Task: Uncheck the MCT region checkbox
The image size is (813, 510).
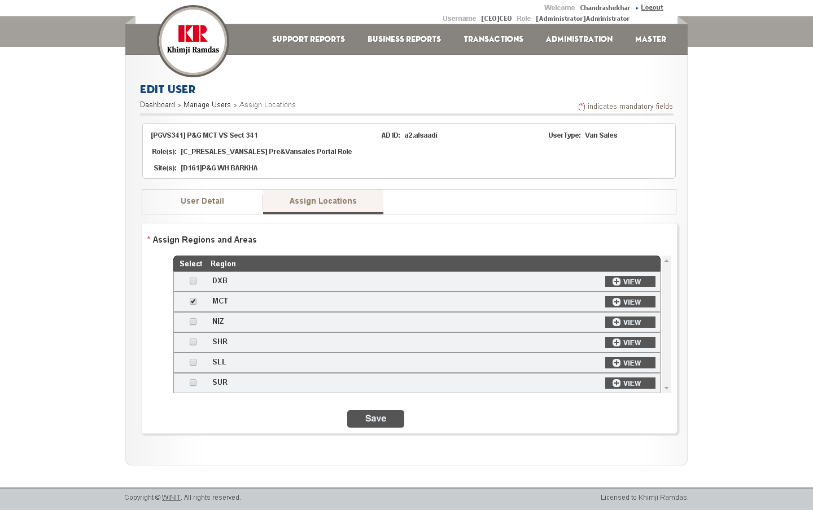Action: [193, 301]
